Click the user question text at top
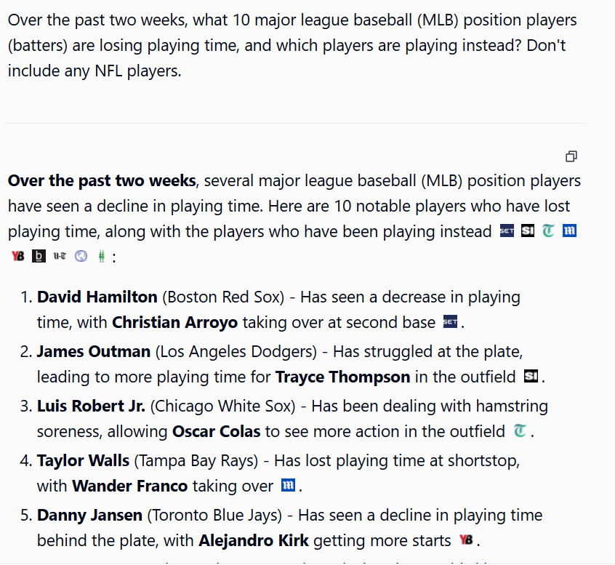This screenshot has height=565, width=615. 292,46
